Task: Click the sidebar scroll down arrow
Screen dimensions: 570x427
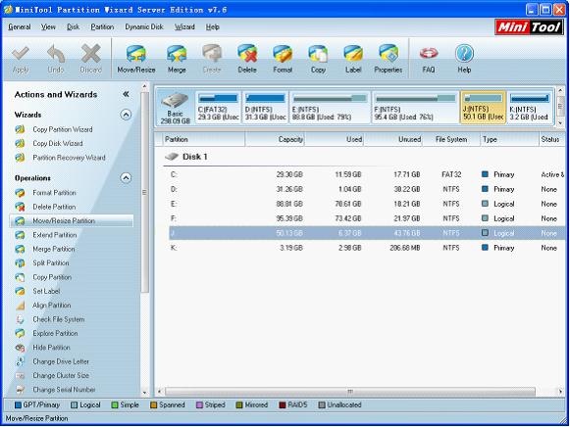Action: 144,392
